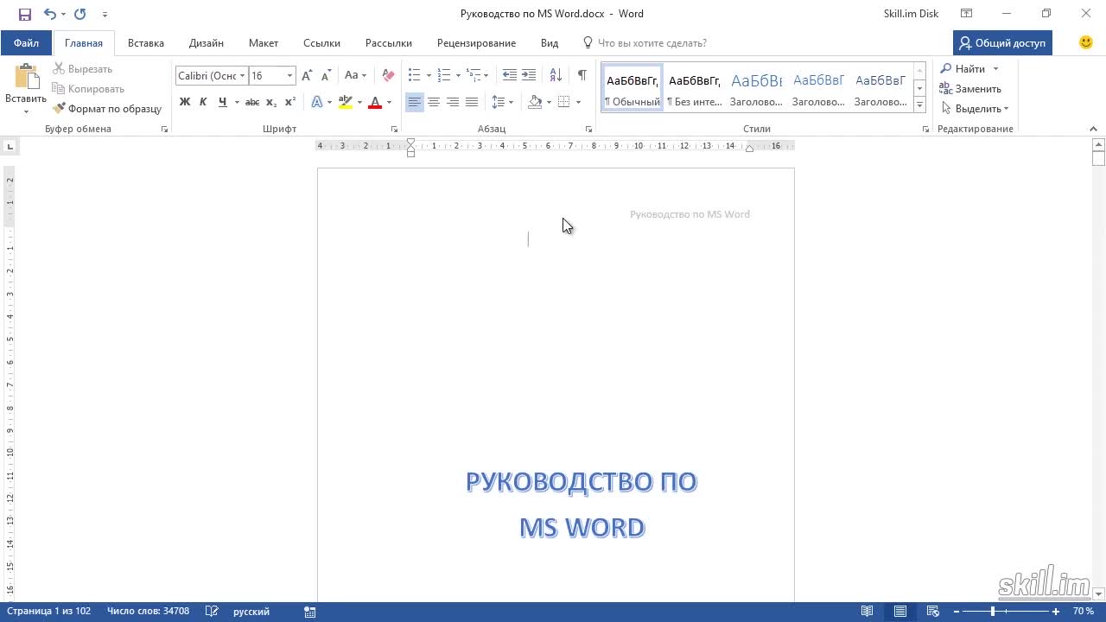Switch to the Макет tab
This screenshot has width=1106, height=622.
[264, 42]
